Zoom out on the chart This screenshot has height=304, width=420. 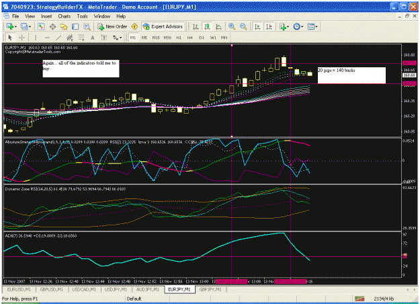[x=243, y=26]
